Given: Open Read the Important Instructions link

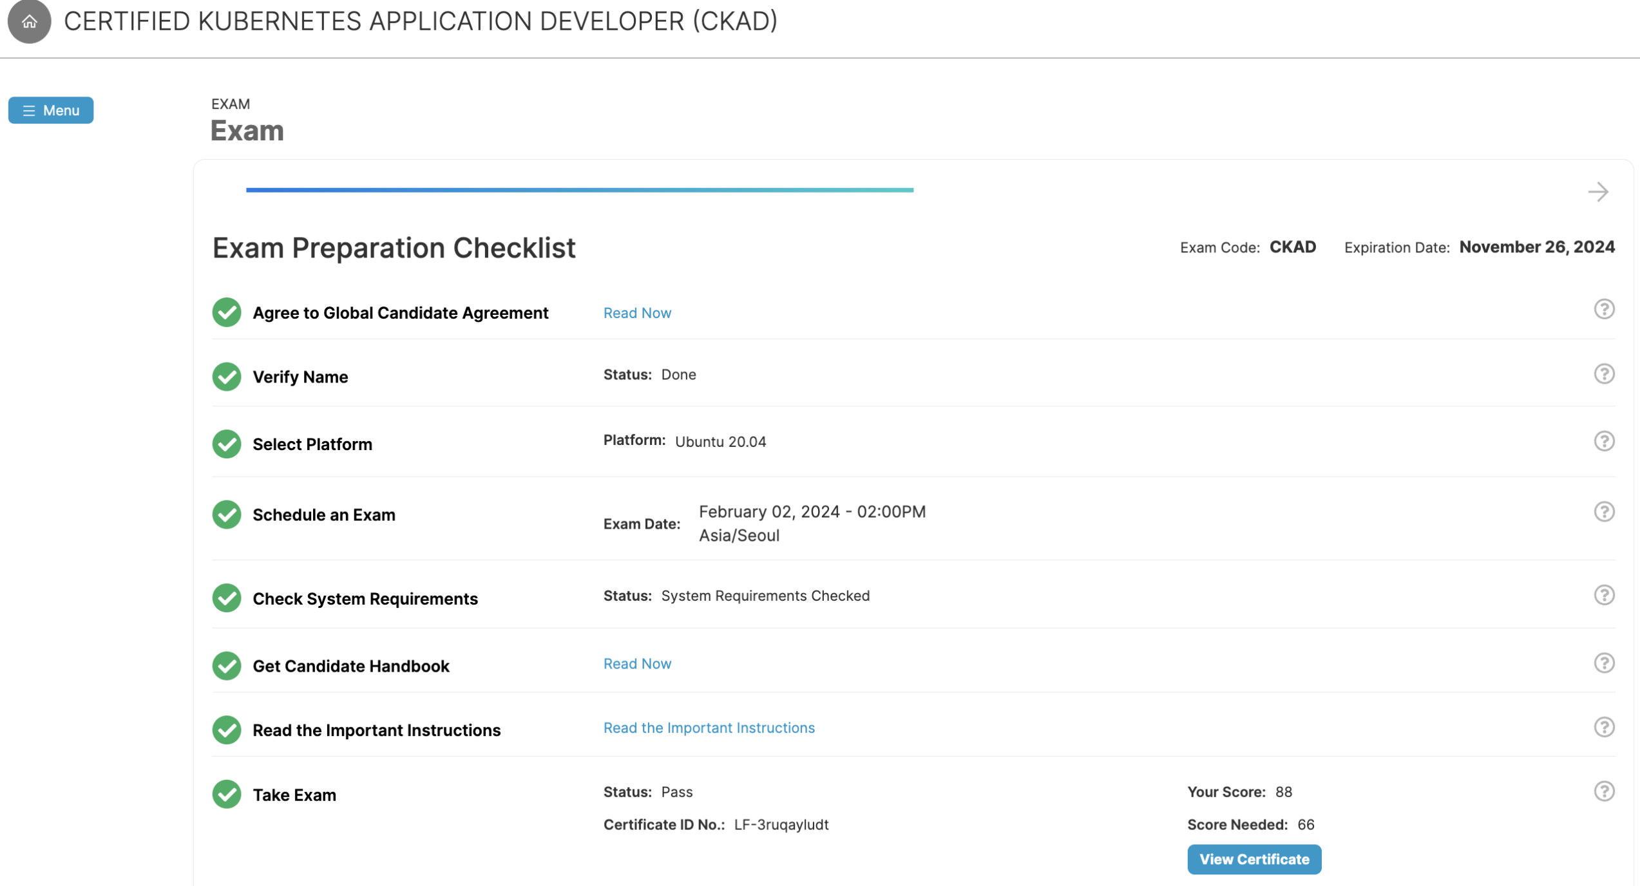Looking at the screenshot, I should pos(709,728).
